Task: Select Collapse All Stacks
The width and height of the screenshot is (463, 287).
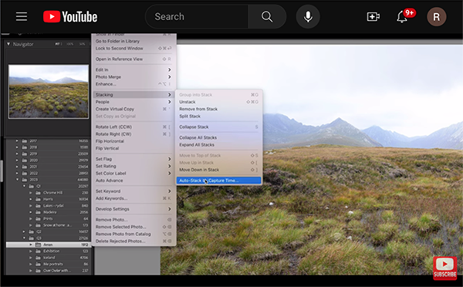Action: pyautogui.click(x=219, y=137)
